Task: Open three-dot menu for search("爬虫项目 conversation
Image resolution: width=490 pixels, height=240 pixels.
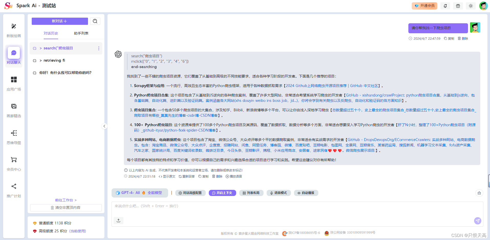Action: [x=99, y=48]
